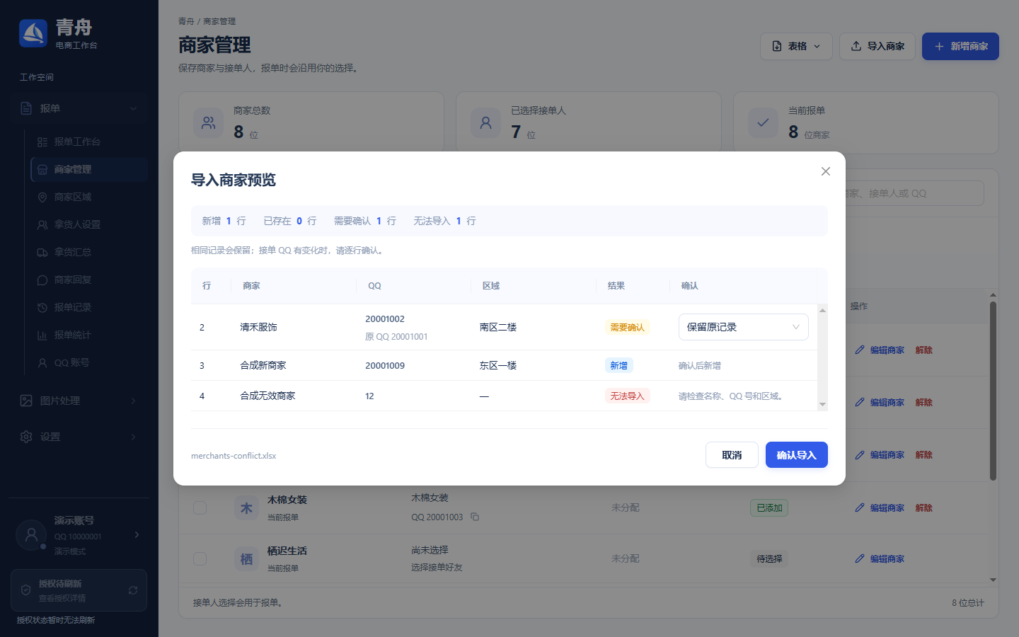
Task: Click the 待选择 status tag
Action: tap(769, 558)
